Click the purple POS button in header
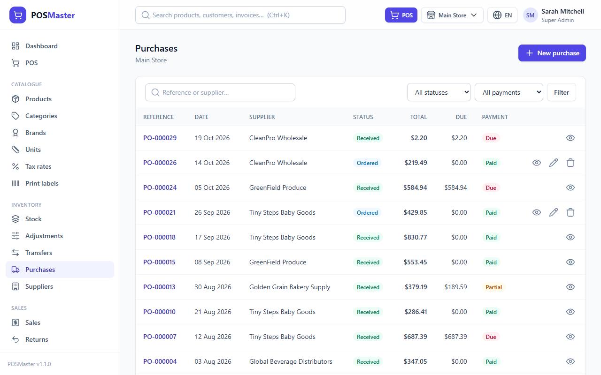The image size is (601, 375). (401, 15)
